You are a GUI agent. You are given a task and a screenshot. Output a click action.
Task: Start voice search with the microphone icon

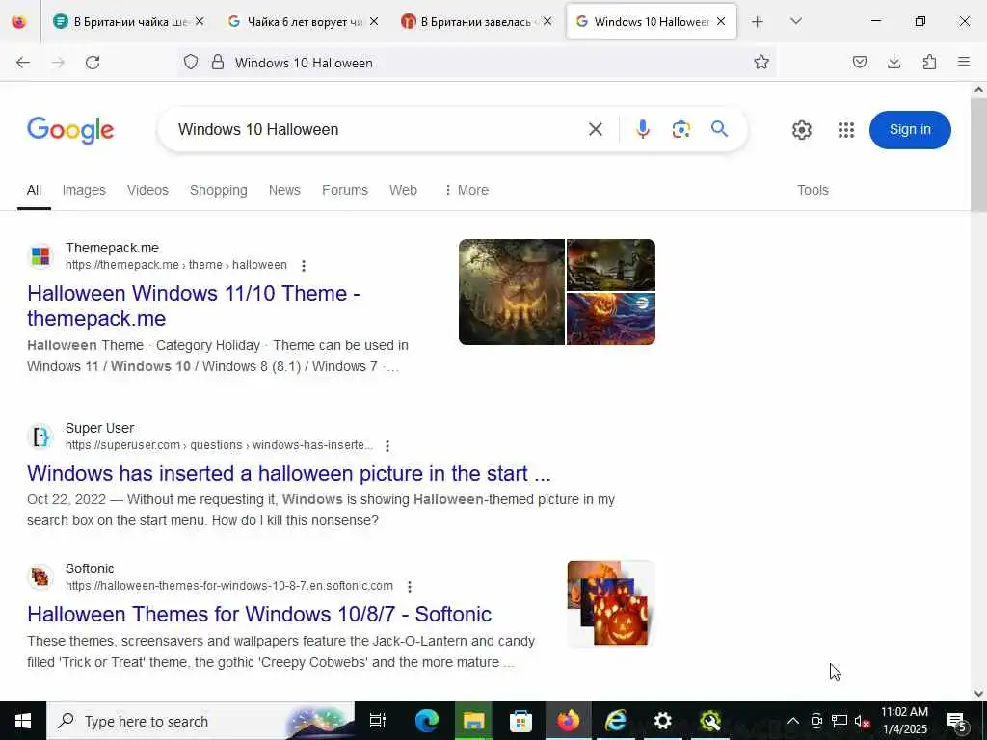tap(642, 130)
